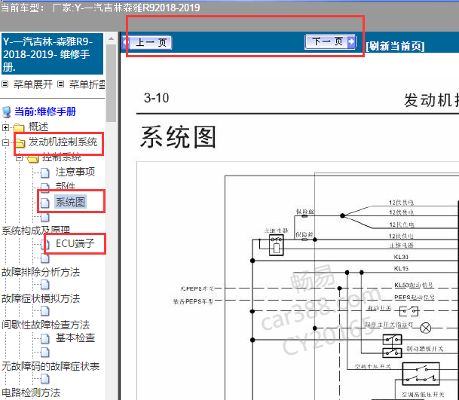Click the 系统图 page heading
Screen dimensions: 459x400
point(179,137)
